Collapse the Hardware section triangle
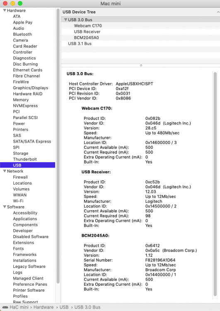Screen dimensions: 220x311 point(5,10)
